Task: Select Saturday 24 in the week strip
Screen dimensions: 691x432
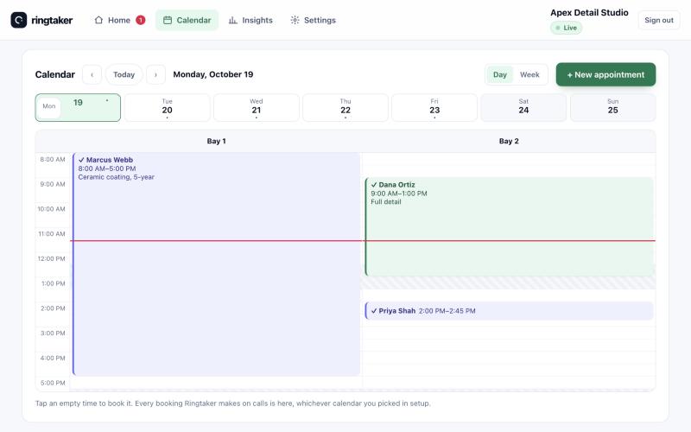Action: click(523, 107)
